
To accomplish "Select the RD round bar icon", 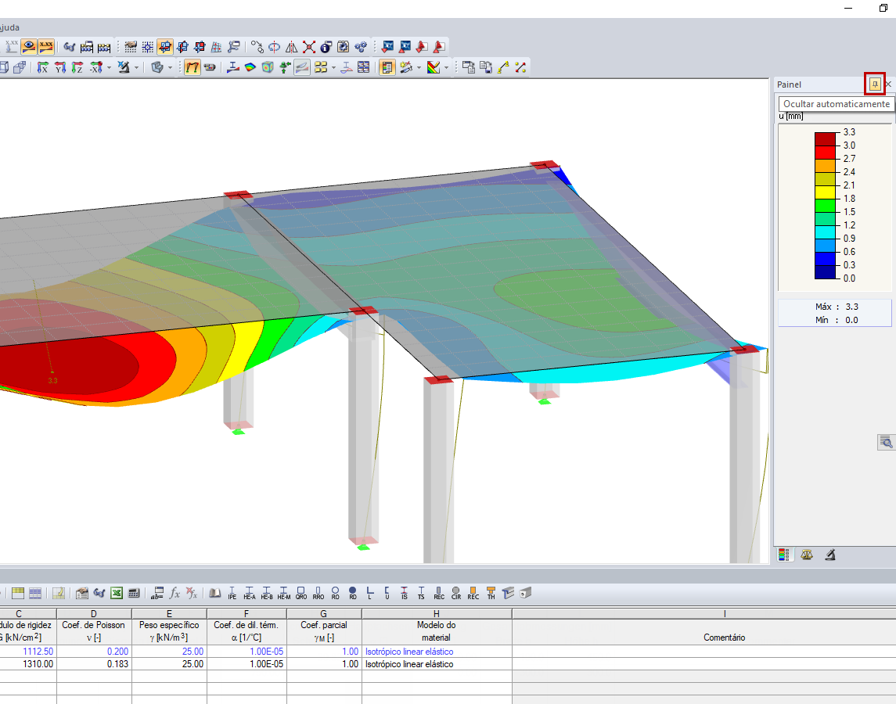I will point(353,593).
